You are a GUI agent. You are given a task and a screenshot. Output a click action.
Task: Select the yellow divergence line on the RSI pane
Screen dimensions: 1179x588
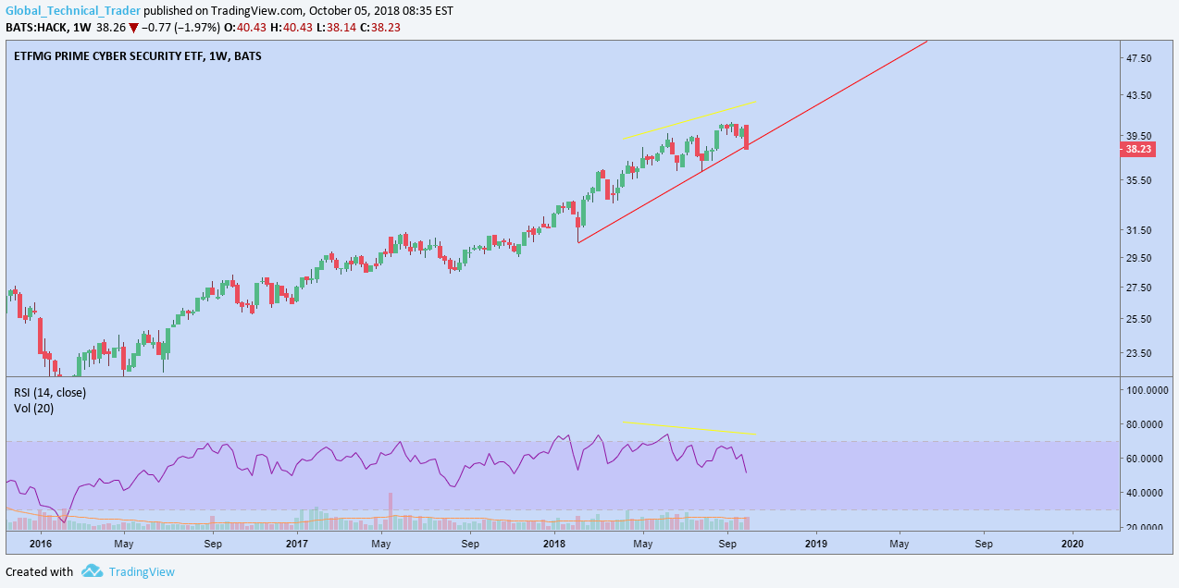tap(689, 427)
